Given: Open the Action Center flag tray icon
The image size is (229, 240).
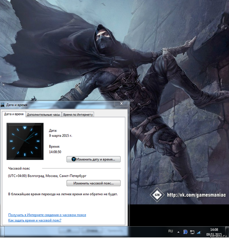Looking at the screenshot, I should (185, 232).
